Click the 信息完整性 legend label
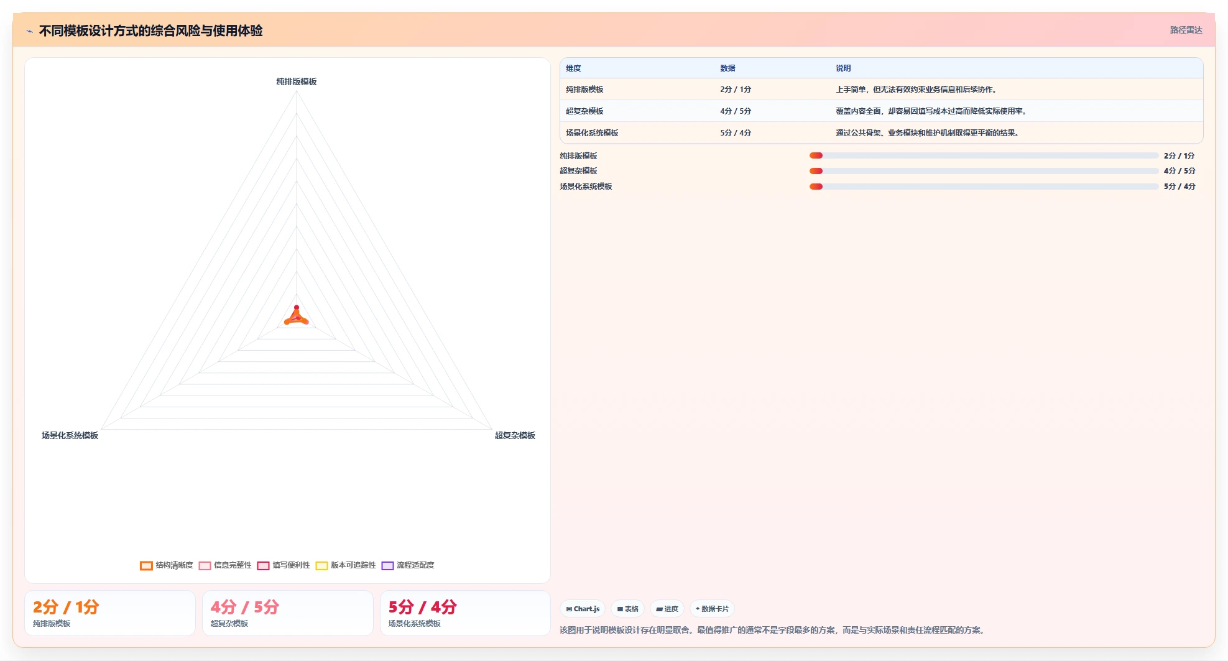This screenshot has height=661, width=1228. 233,565
